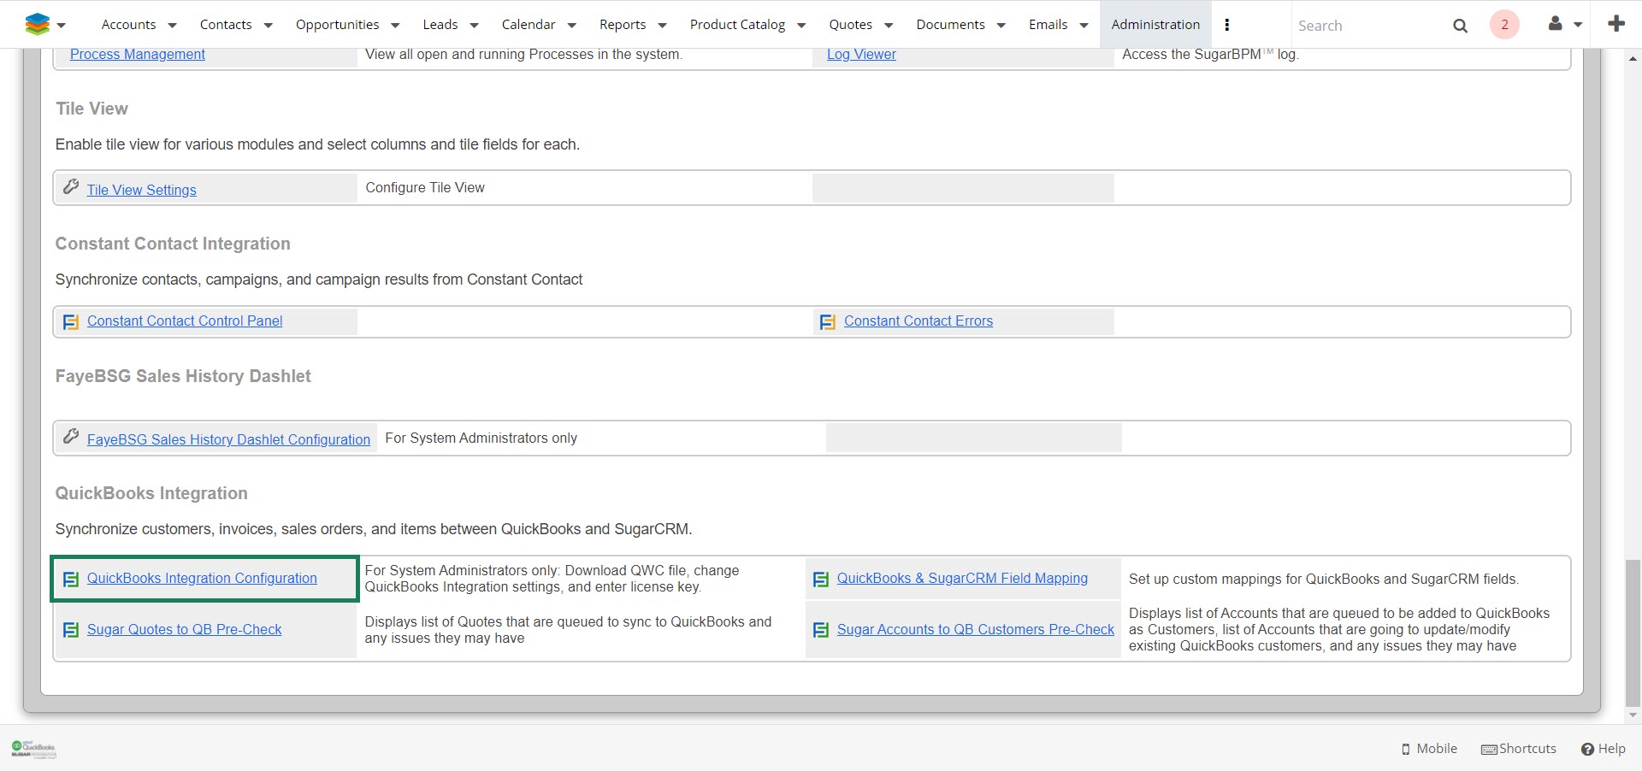Expand the Quotes module dropdown arrow

pyautogui.click(x=889, y=26)
